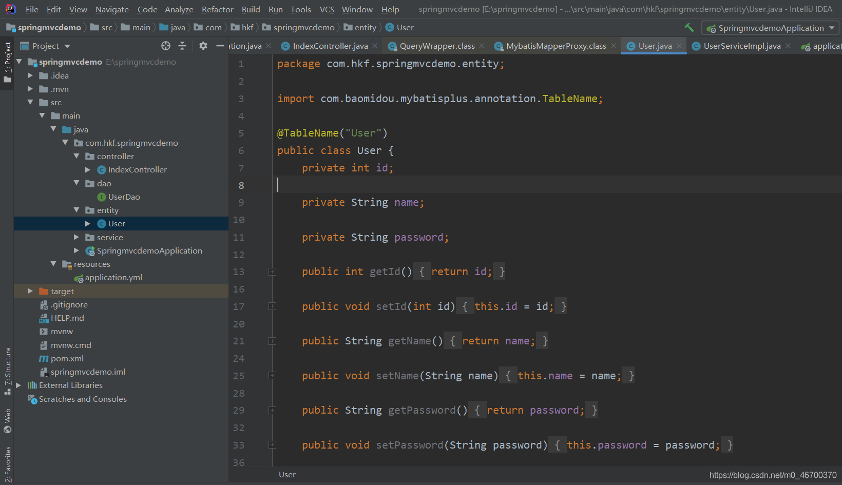Close the IndexController.java tab
Screen dimensions: 842x485
pyautogui.click(x=375, y=46)
